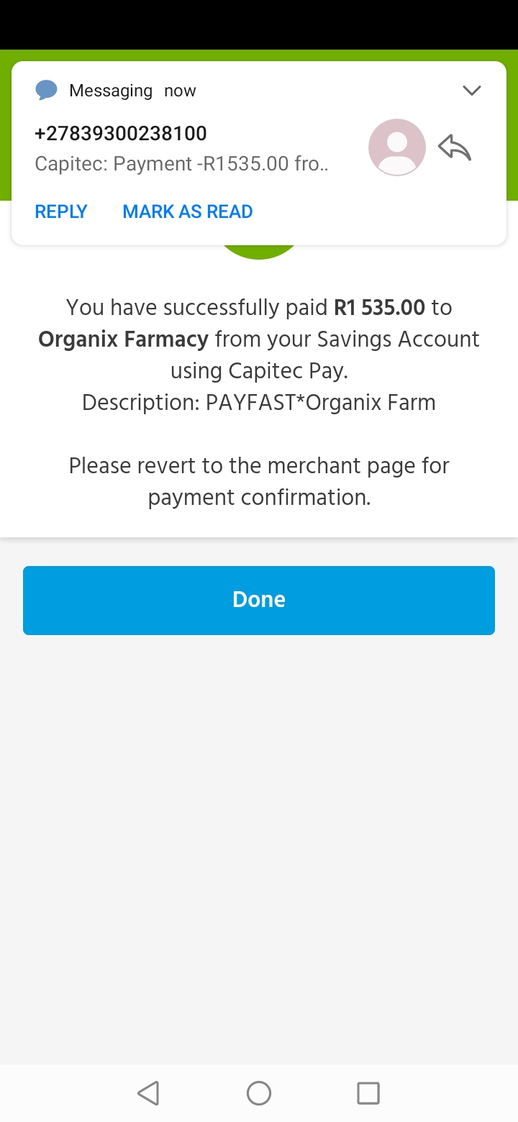The image size is (518, 1122).
Task: Tap the 'Messaging' app name label
Action: pyautogui.click(x=111, y=91)
